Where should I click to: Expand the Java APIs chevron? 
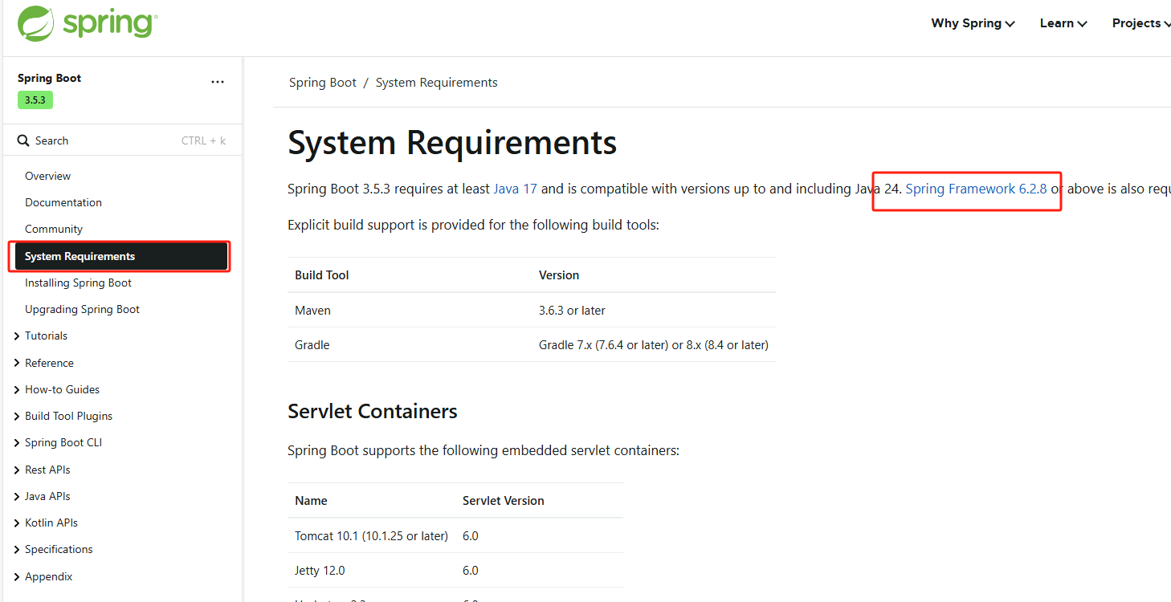coord(17,496)
